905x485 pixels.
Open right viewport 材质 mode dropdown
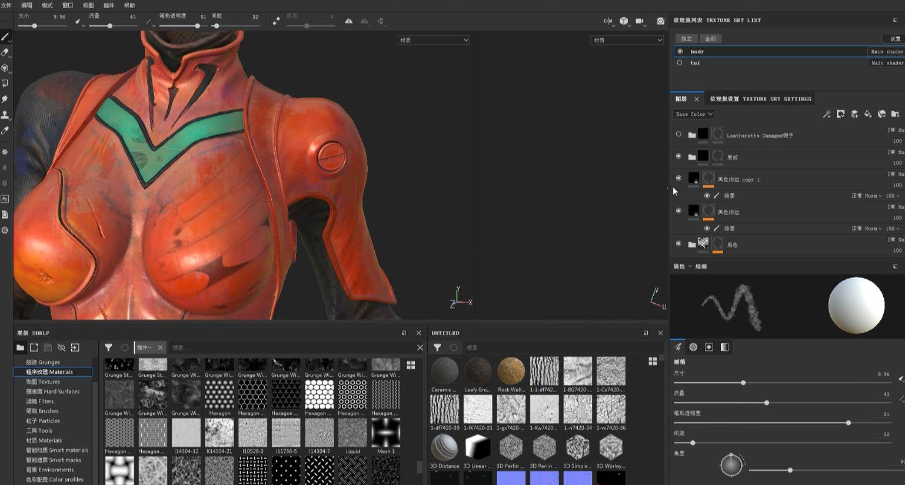[x=627, y=40]
